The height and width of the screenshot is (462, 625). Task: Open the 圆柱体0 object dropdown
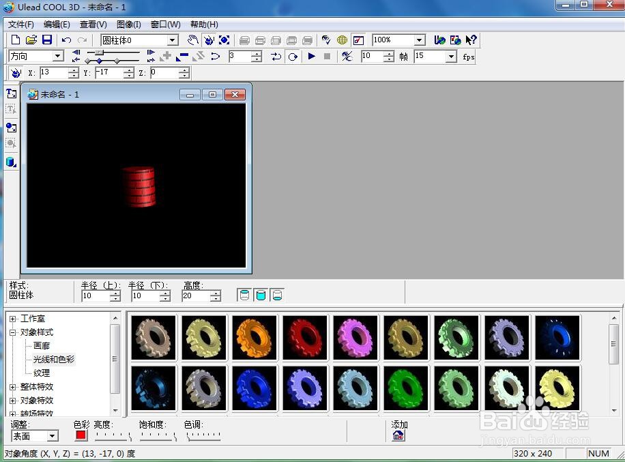coord(172,40)
